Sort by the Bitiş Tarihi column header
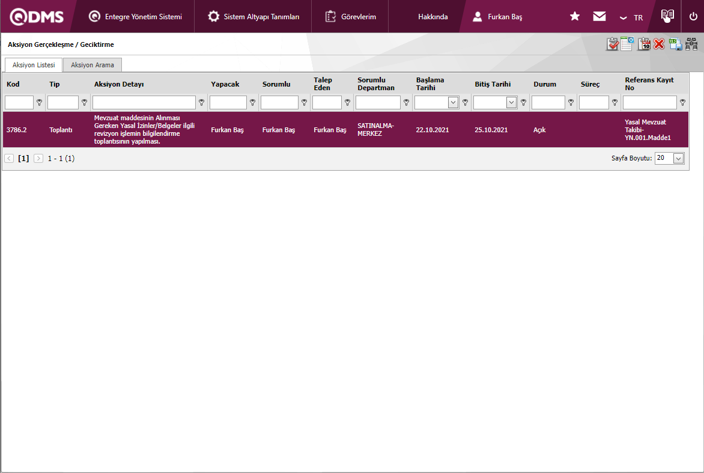704x473 pixels. point(493,84)
